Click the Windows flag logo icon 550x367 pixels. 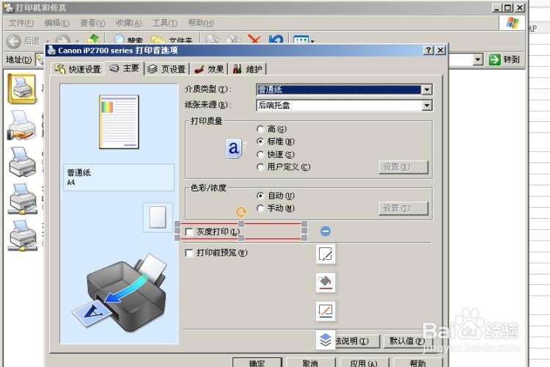click(512, 23)
